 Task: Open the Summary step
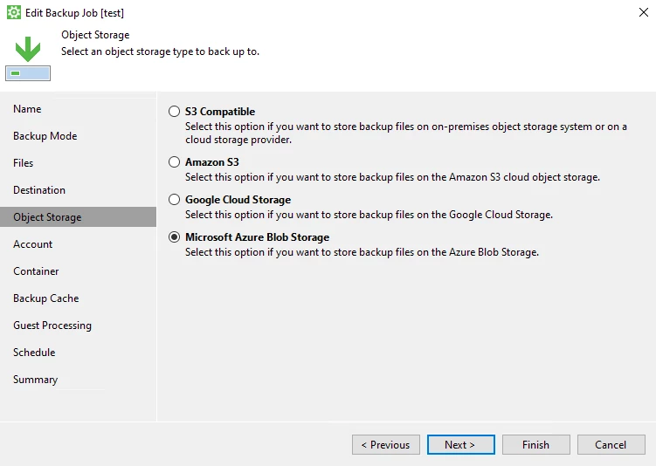(x=36, y=380)
